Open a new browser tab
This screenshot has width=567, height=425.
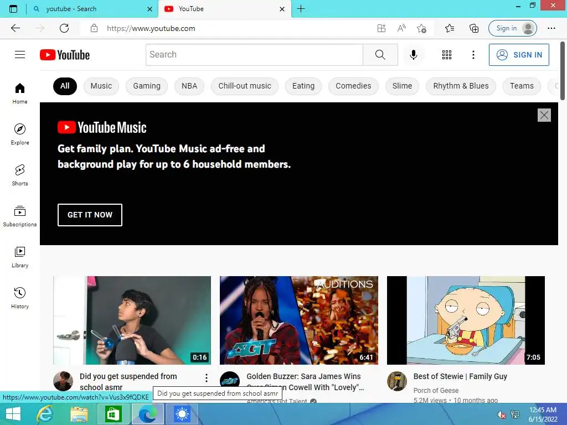301,9
